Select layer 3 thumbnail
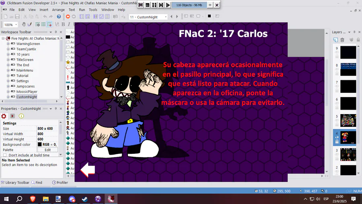Screen dimensions: 362x204 click(x=348, y=155)
